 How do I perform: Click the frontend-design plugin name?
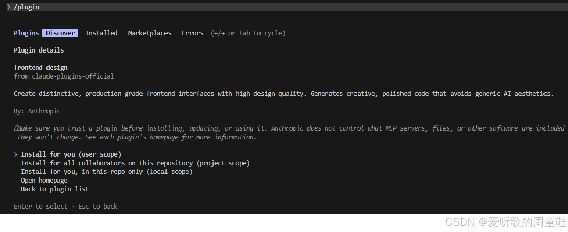point(40,68)
